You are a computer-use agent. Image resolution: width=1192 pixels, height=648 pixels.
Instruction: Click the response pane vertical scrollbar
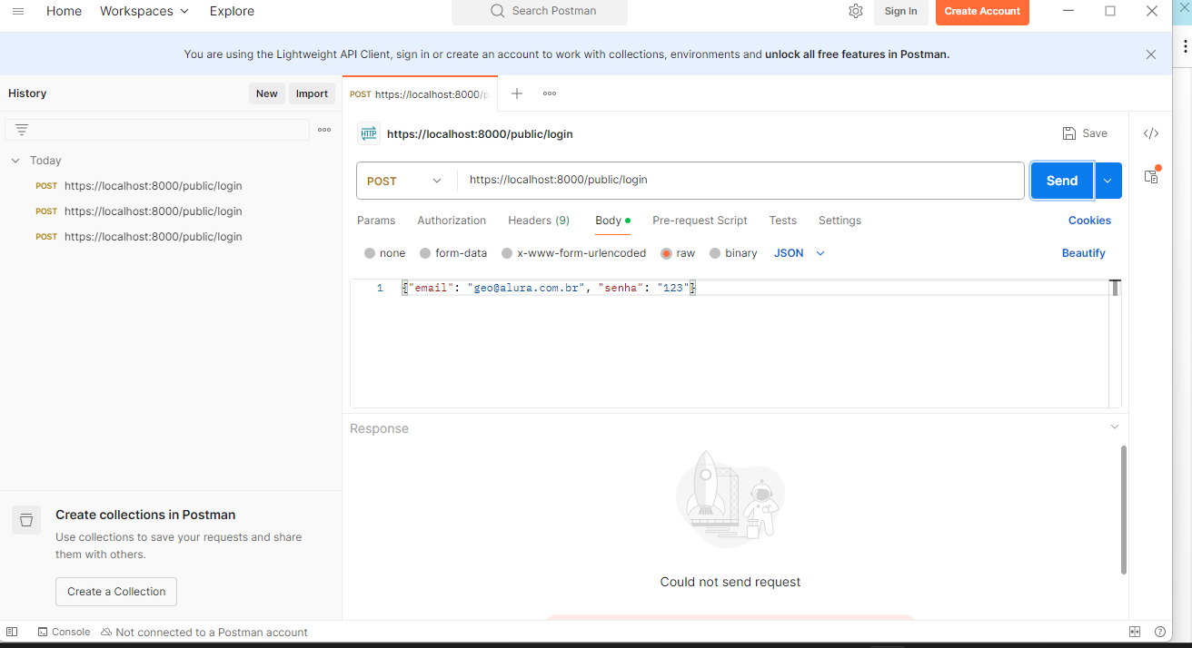pos(1124,509)
